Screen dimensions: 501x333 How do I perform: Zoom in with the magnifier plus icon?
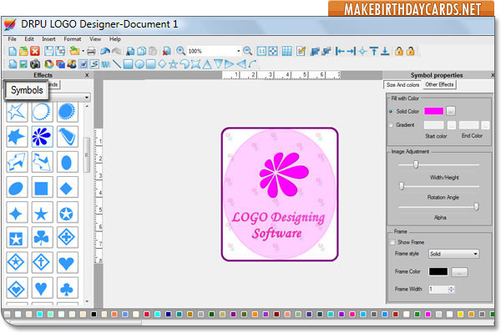tap(180, 51)
